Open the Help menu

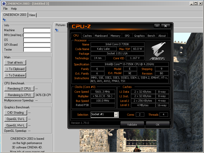tap(14, 9)
